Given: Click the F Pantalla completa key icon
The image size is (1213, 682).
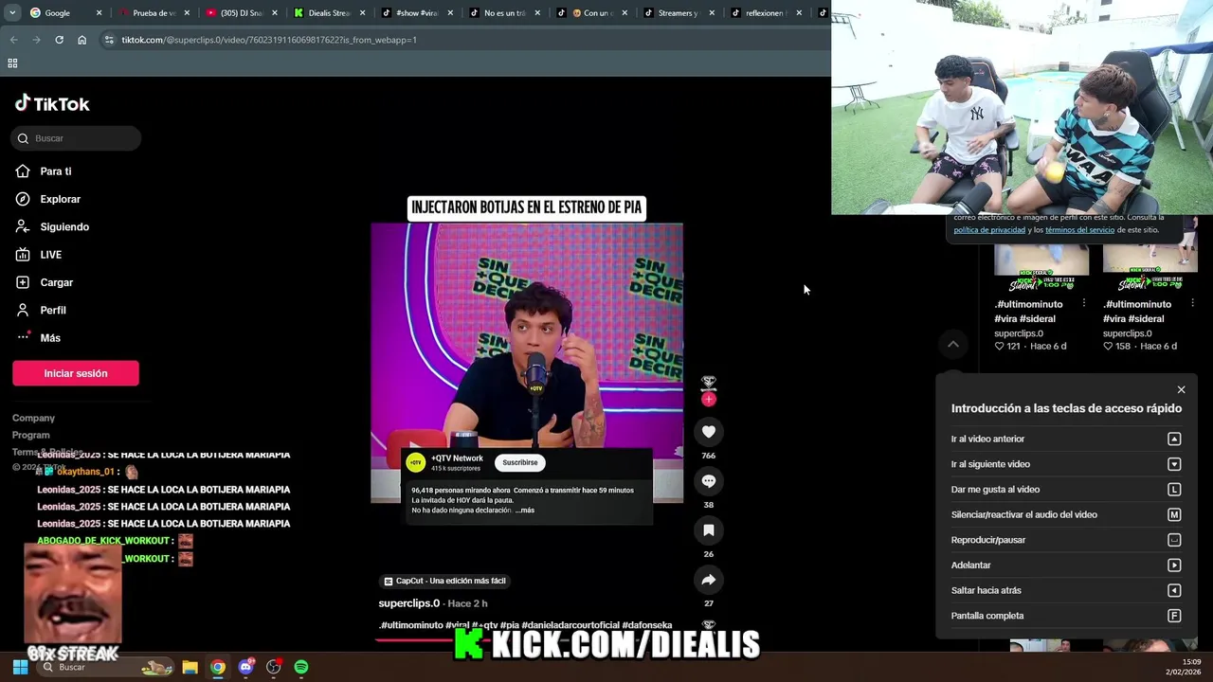Looking at the screenshot, I should pos(1174,616).
